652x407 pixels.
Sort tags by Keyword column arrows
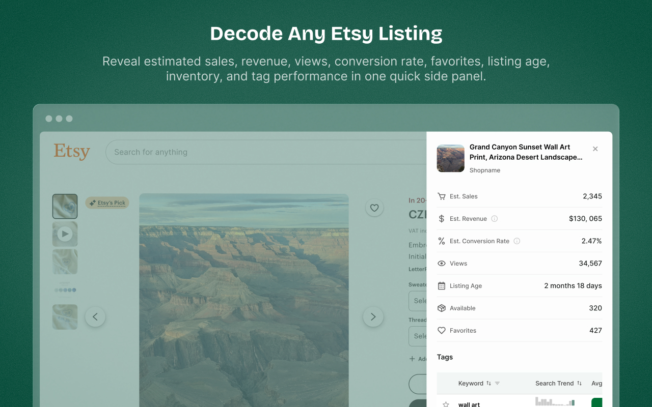[488, 384]
